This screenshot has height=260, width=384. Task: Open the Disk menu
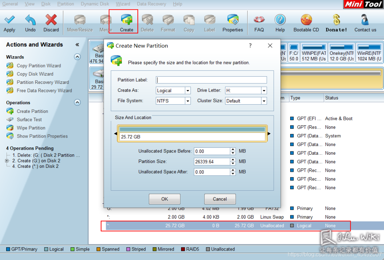click(x=46, y=4)
